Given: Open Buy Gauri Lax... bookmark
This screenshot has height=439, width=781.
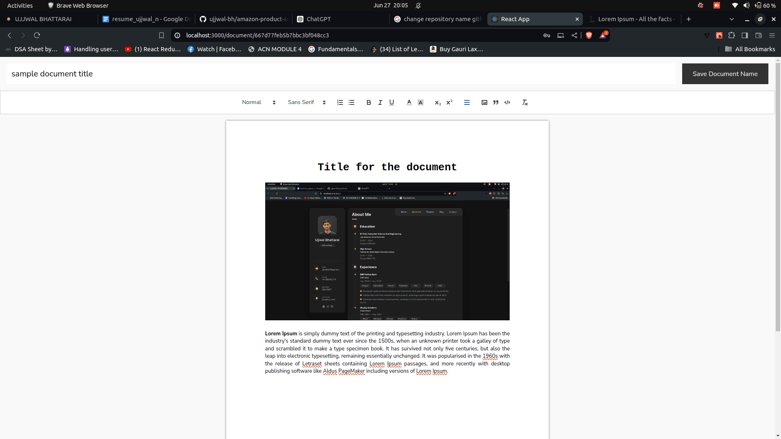Looking at the screenshot, I should pyautogui.click(x=456, y=49).
